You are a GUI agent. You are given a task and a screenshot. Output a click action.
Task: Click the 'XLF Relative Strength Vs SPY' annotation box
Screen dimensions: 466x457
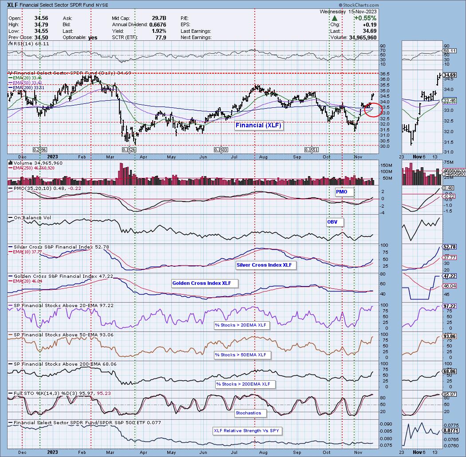(x=246, y=430)
